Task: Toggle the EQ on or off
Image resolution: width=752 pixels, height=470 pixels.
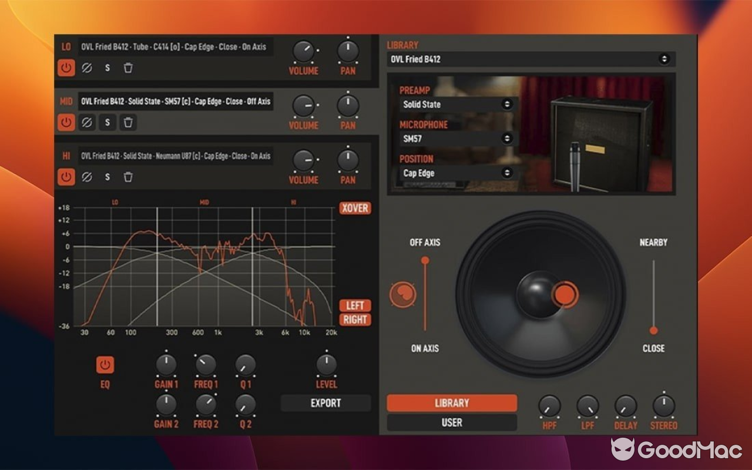Action: tap(105, 364)
